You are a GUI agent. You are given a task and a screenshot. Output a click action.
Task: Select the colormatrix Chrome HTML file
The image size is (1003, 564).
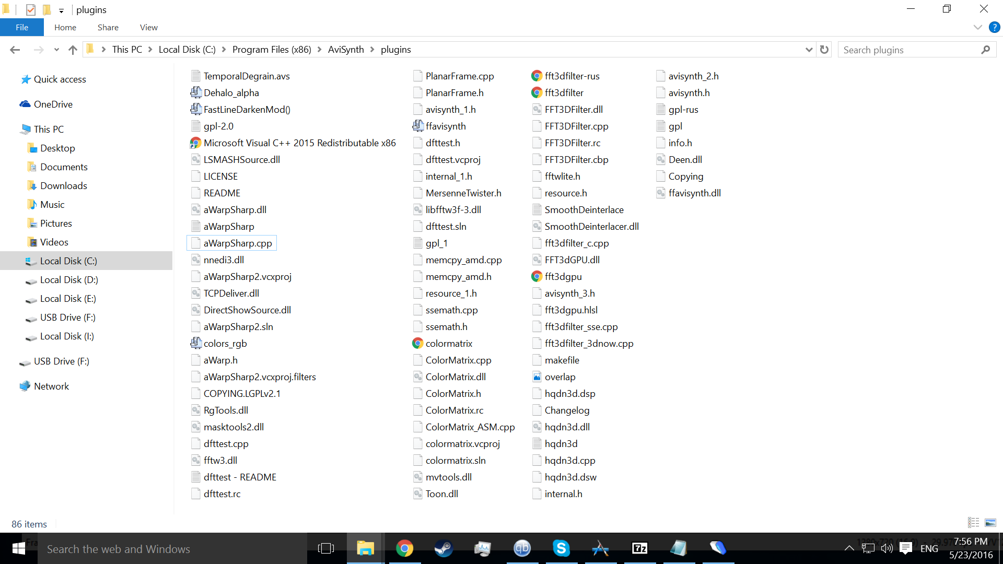(442, 343)
